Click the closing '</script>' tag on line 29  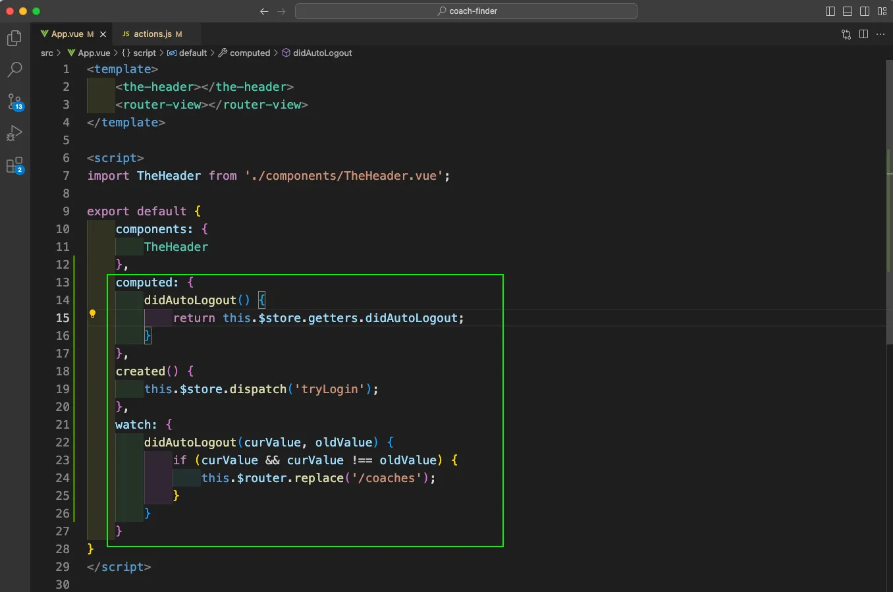[119, 567]
